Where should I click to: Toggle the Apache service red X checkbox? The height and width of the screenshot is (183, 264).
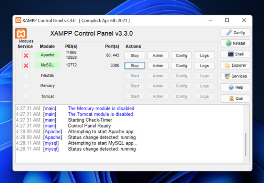click(26, 55)
